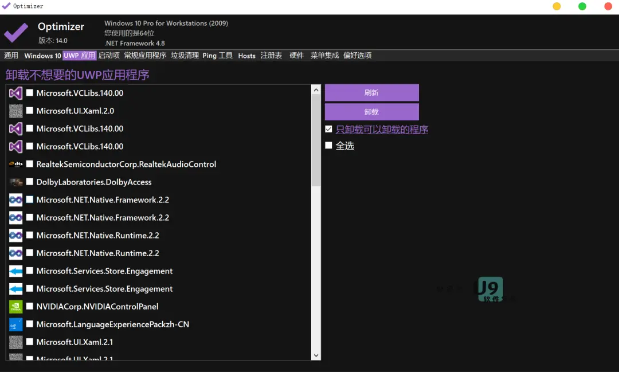Screen dimensions: 619x372
Task: Click the .NET Framework 4.8 label
Action: pos(135,43)
